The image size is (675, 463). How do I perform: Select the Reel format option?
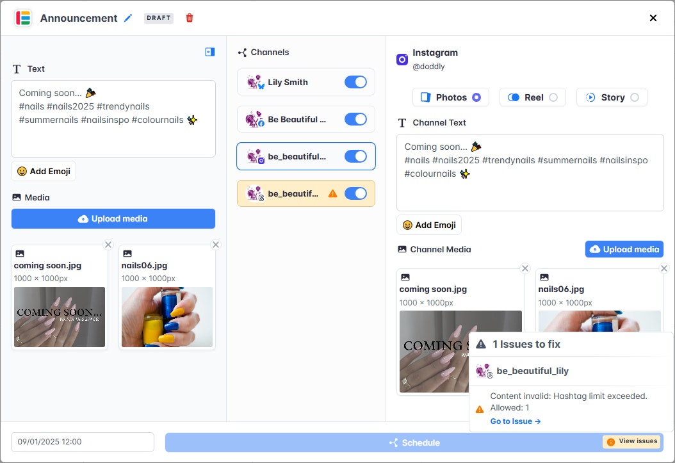pos(532,97)
